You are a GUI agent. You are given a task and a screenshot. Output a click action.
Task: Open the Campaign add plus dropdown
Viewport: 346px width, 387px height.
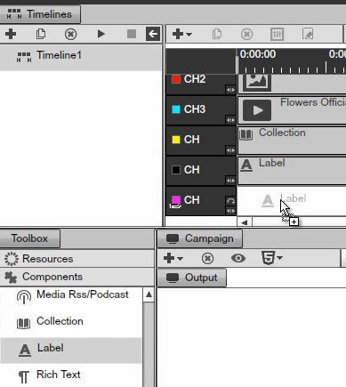click(173, 258)
